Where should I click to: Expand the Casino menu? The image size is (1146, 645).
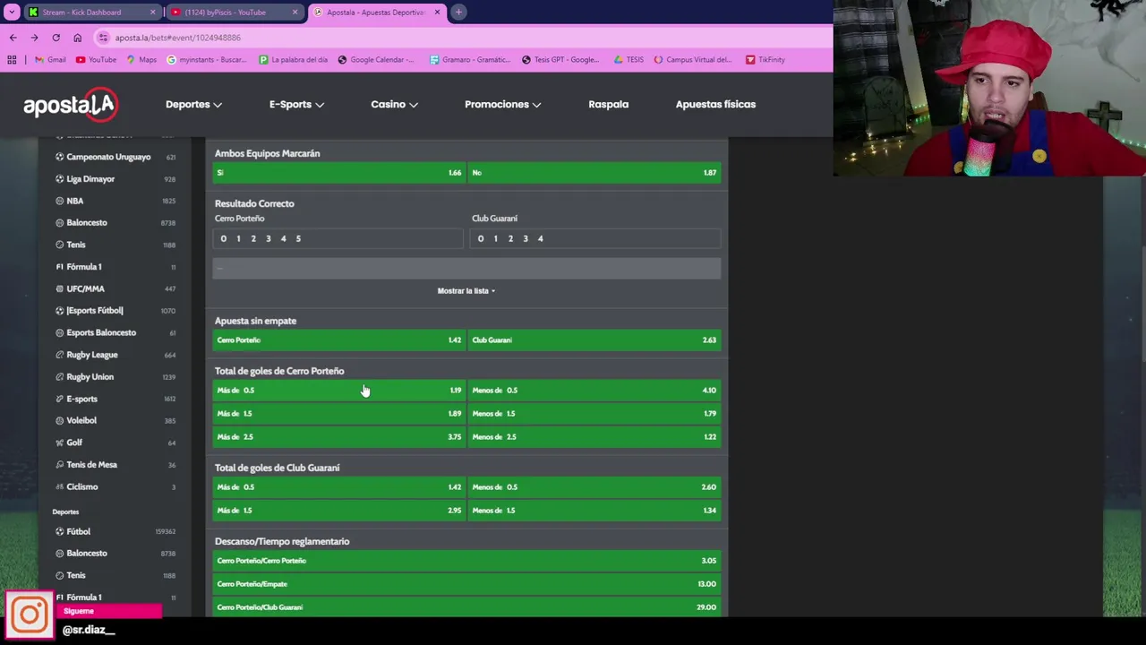(394, 104)
